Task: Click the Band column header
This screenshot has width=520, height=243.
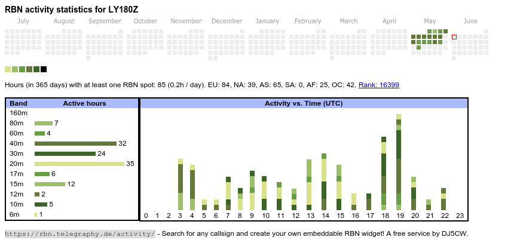Action: [x=19, y=103]
